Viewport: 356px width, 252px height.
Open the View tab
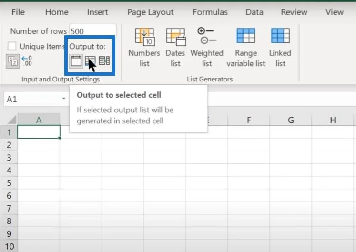tap(335, 12)
